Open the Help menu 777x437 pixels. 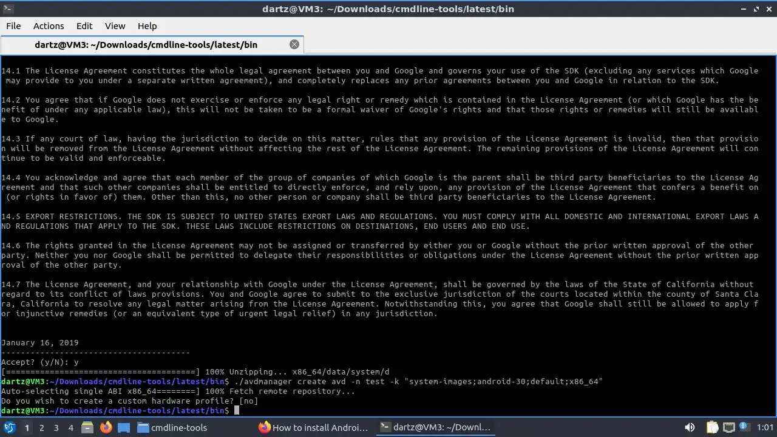148,26
